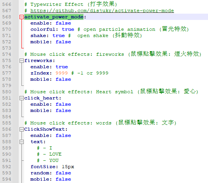Click the fireworks key name
The width and height of the screenshot is (208, 183).
tap(38, 60)
